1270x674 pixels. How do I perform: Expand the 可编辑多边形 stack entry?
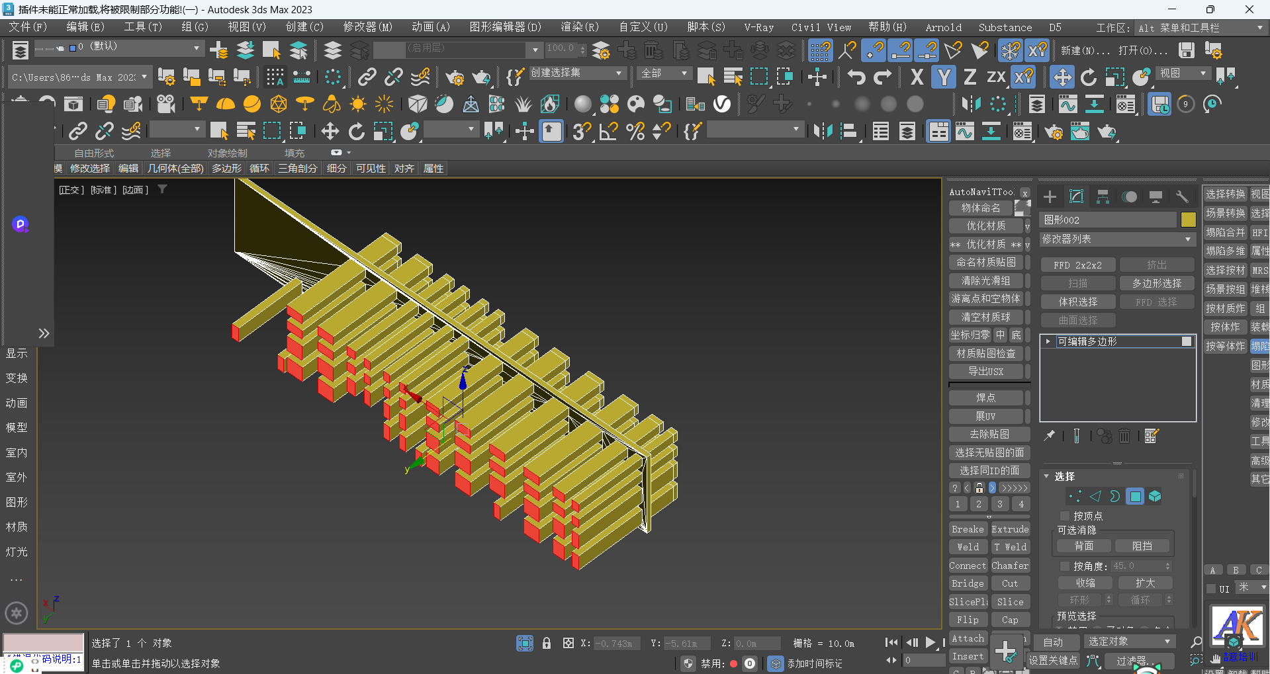(1048, 342)
